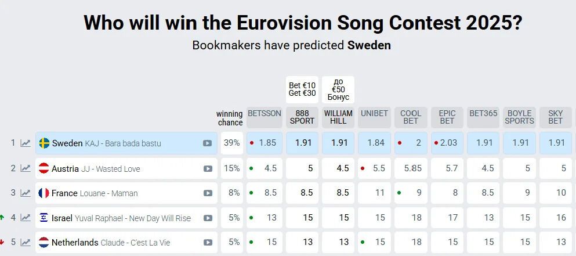Screen dimensions: 576x256
Task: Claim the Bet €10 Get €30 offer
Action: coord(302,89)
